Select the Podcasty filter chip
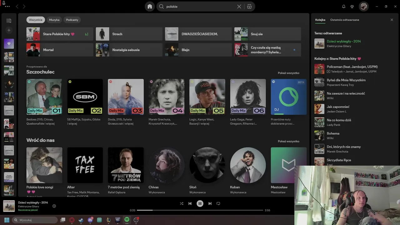This screenshot has width=400, height=225. (72, 20)
